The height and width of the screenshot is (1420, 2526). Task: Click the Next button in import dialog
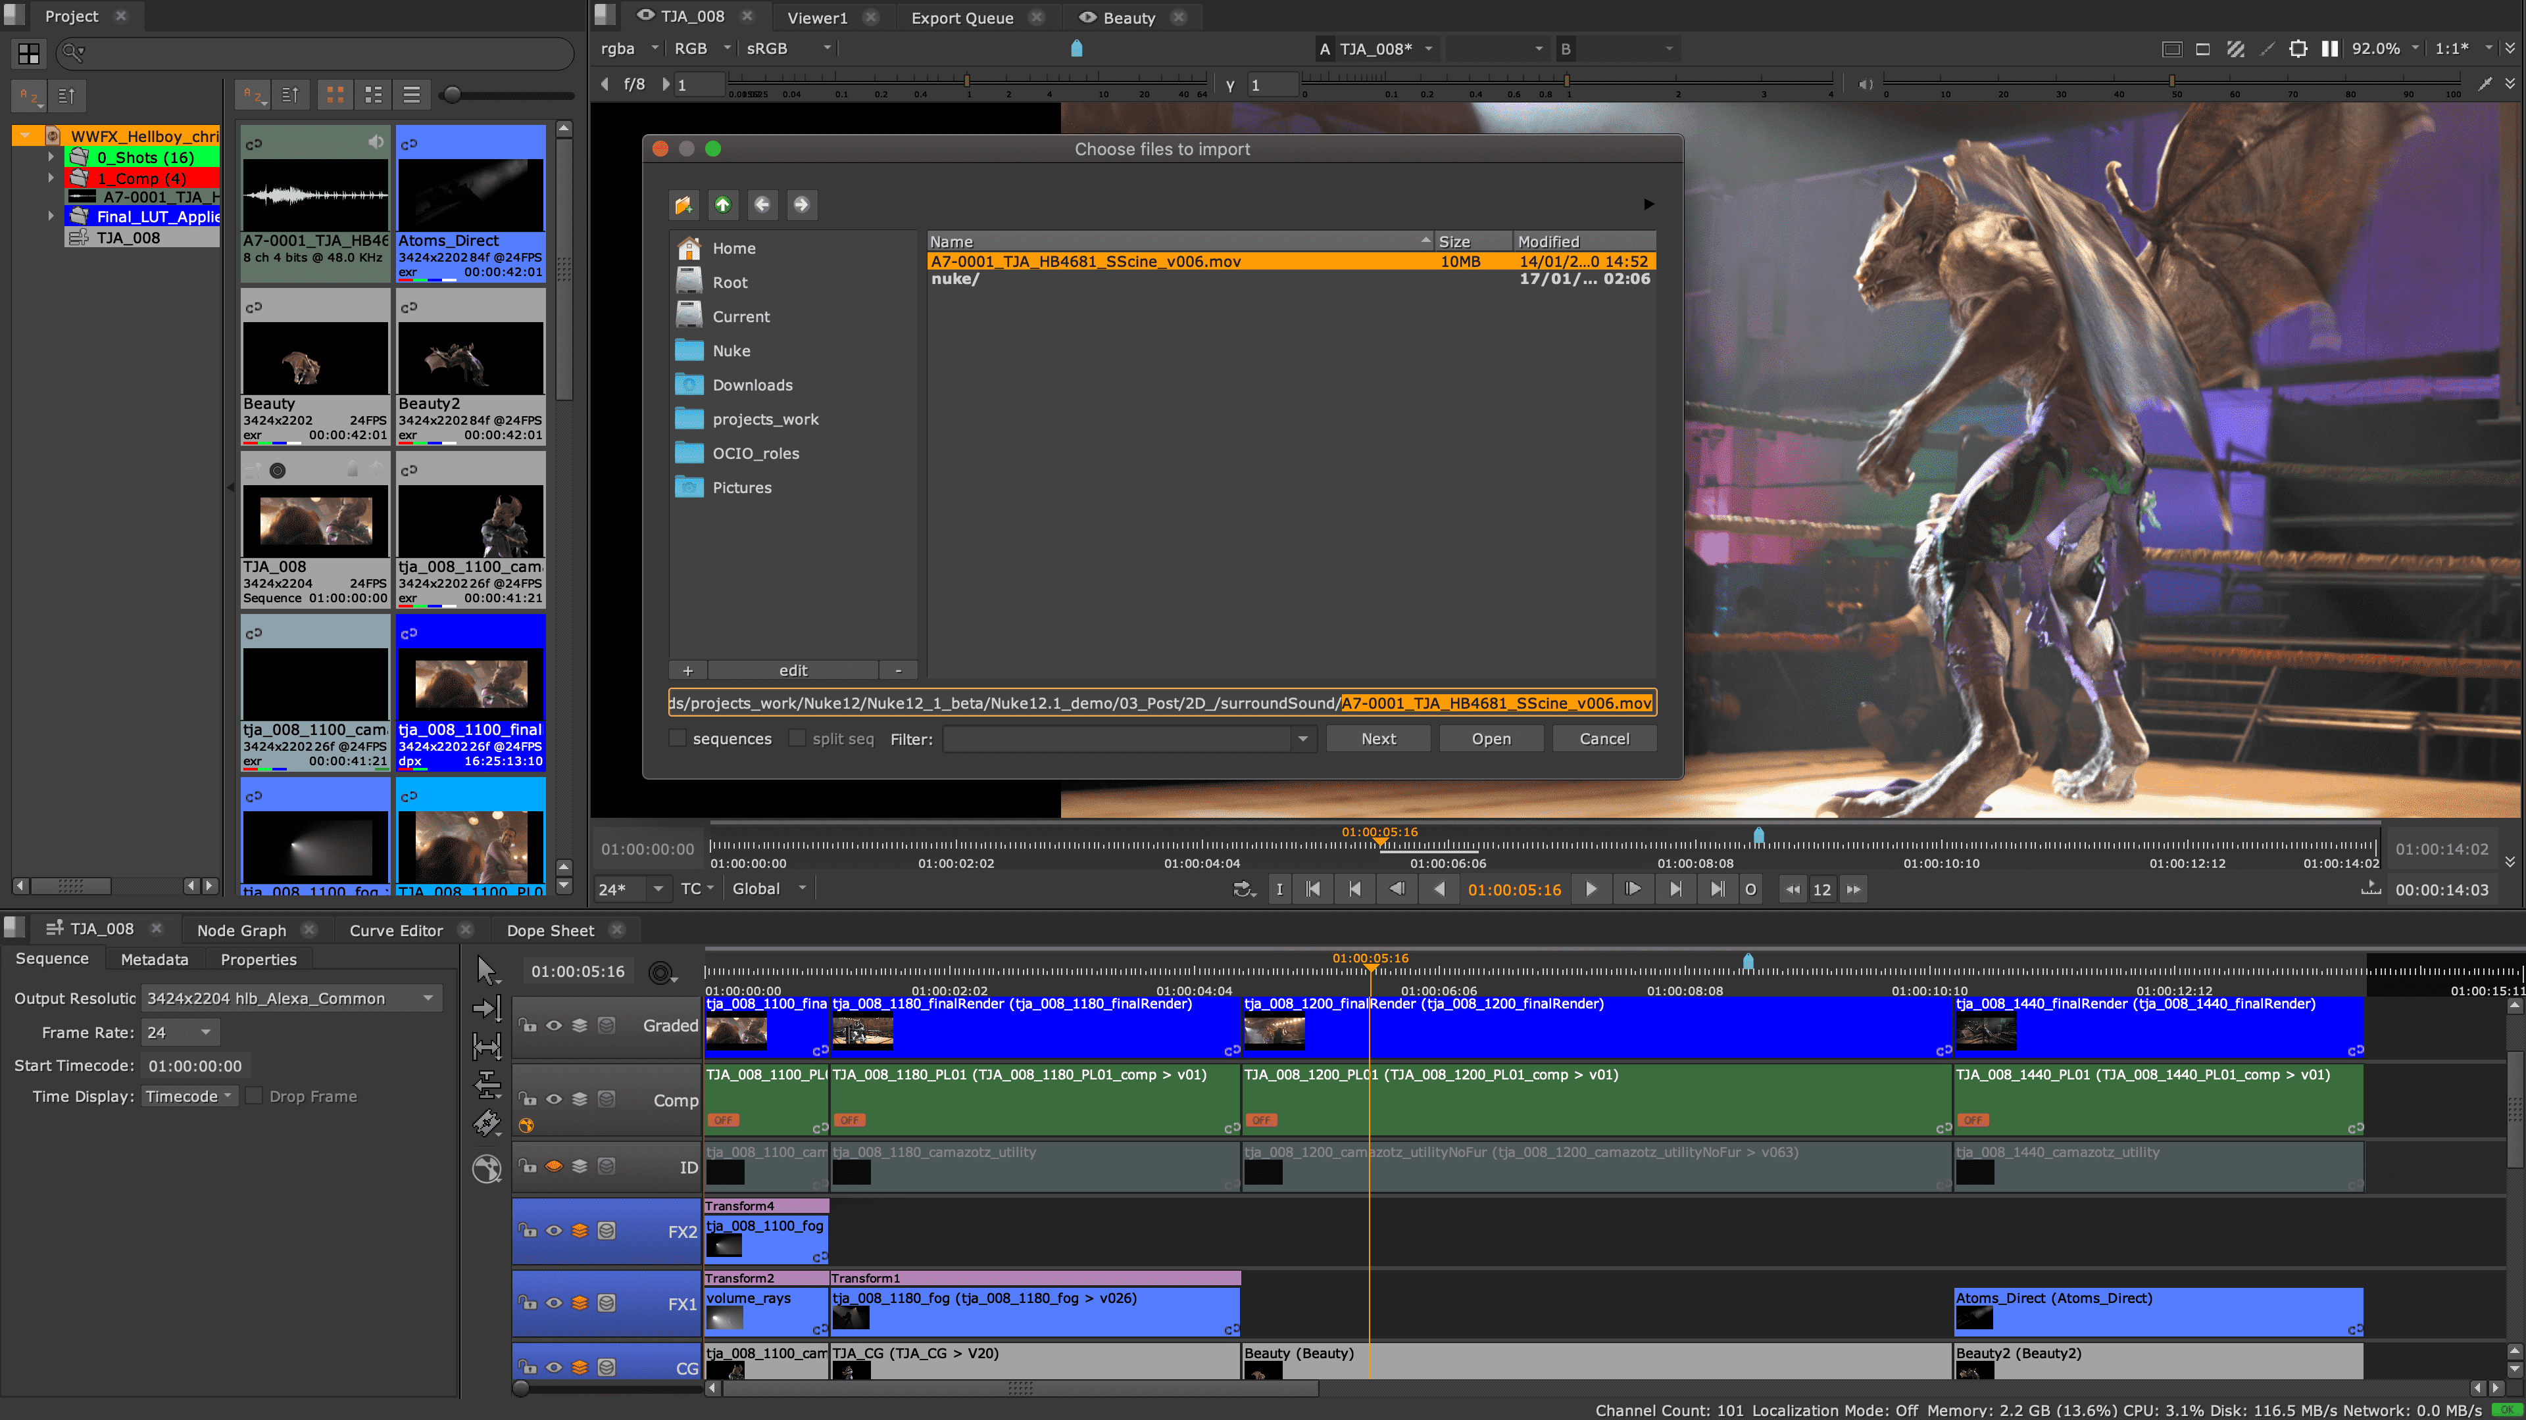coord(1377,738)
